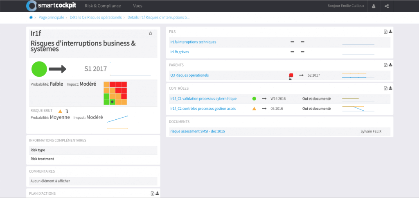Go to Page principale breadcrumb
The width and height of the screenshot is (419, 198).
tap(51, 17)
